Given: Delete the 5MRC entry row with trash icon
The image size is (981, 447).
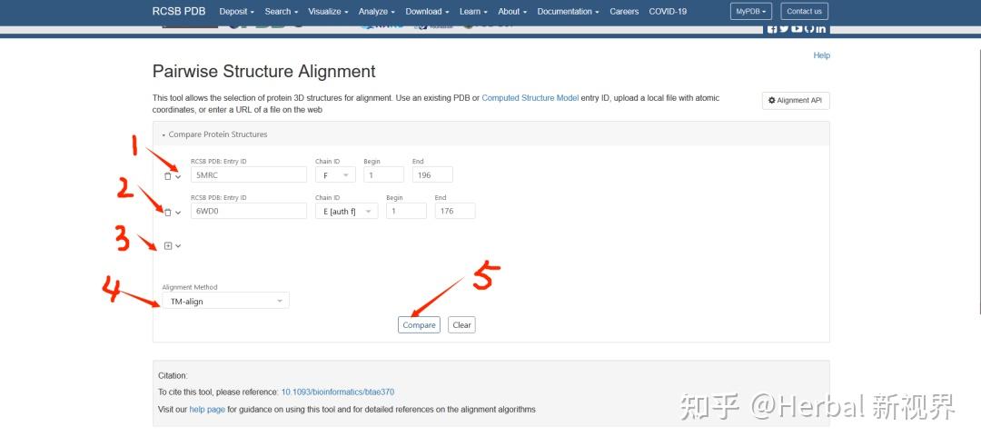Looking at the screenshot, I should [x=167, y=176].
